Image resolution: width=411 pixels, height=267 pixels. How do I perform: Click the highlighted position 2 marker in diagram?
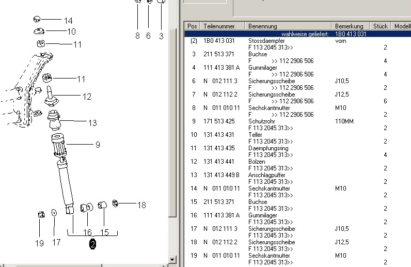(x=92, y=245)
